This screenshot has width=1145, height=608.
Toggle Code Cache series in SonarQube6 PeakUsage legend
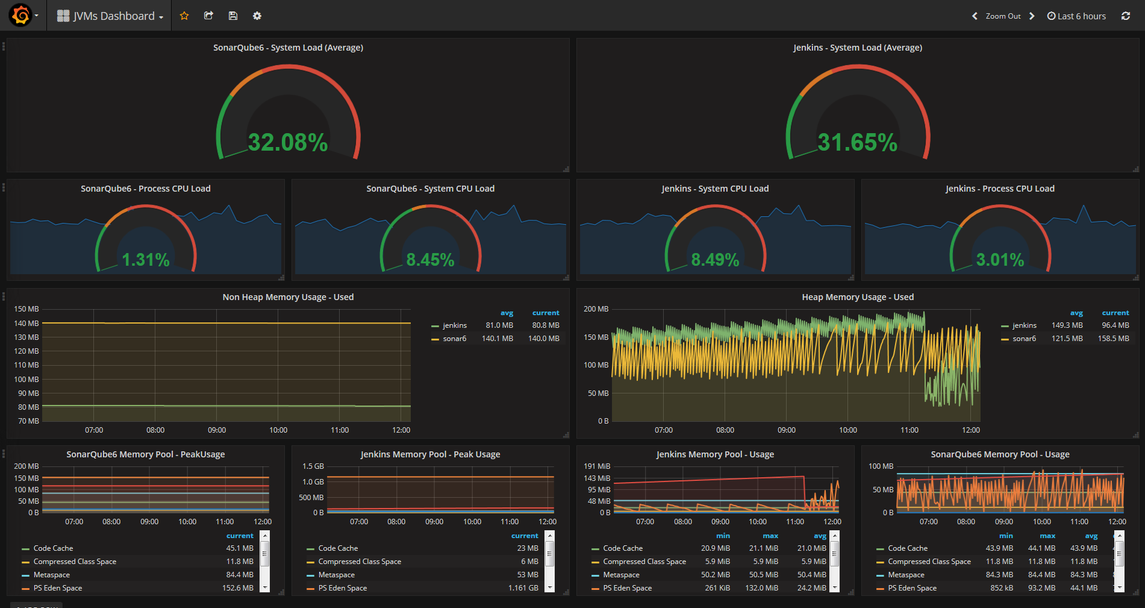click(x=53, y=548)
